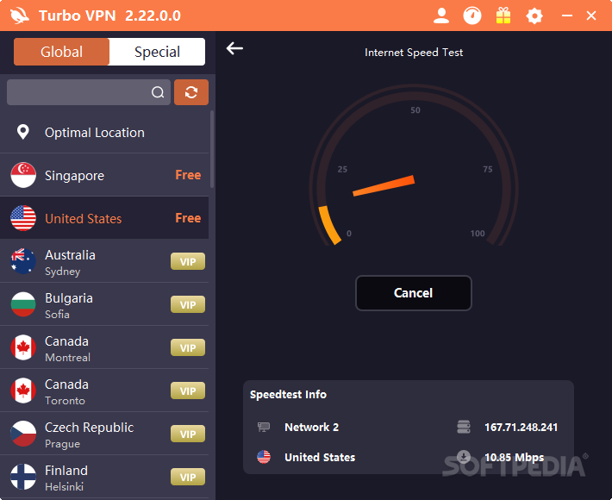Click the Optimal Location pin icon
Image resolution: width=612 pixels, height=500 pixels.
click(23, 132)
